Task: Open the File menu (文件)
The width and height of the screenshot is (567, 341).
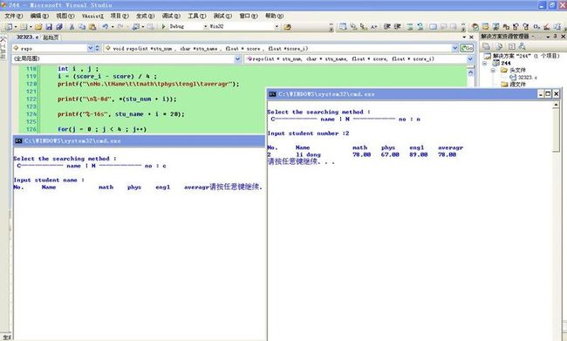Action: [13, 16]
